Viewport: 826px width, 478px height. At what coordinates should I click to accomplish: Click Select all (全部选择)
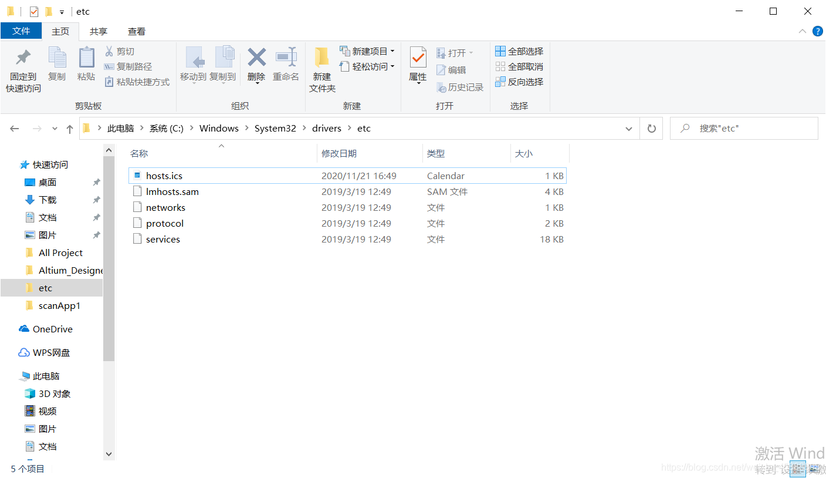coord(519,52)
